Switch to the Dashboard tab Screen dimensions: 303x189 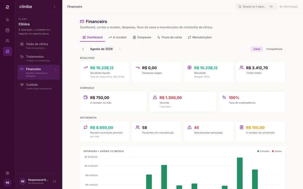tap(92, 37)
